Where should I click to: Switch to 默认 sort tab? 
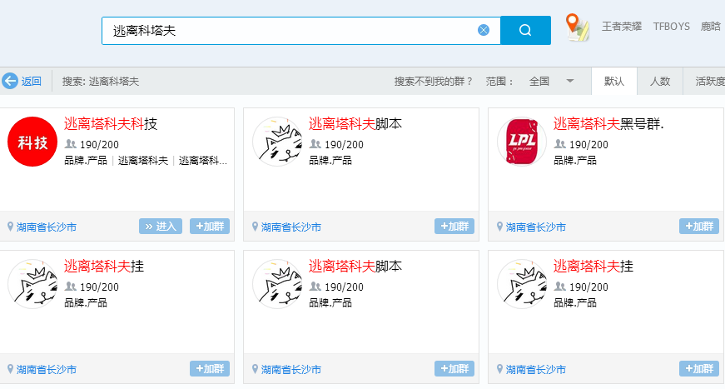pyautogui.click(x=614, y=82)
